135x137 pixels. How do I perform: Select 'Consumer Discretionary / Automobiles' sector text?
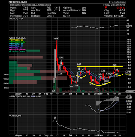point(30,5)
